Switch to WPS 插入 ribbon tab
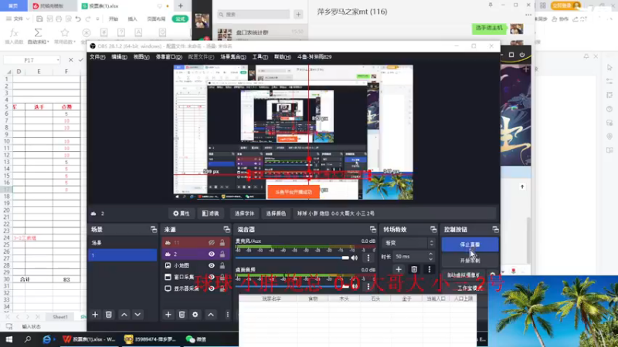The width and height of the screenshot is (618, 347). pyautogui.click(x=132, y=19)
